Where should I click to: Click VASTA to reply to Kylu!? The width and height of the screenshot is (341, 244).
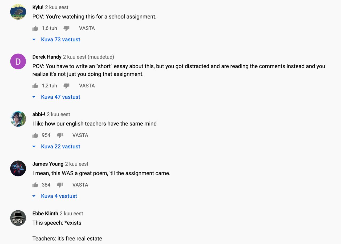(x=87, y=28)
